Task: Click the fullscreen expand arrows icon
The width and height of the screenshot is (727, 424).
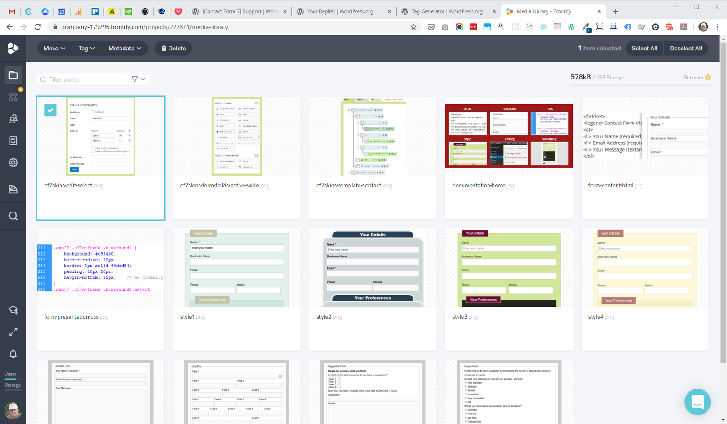Action: pos(13,332)
